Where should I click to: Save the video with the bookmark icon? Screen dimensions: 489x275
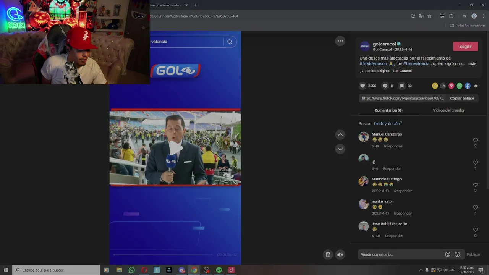[x=402, y=86]
